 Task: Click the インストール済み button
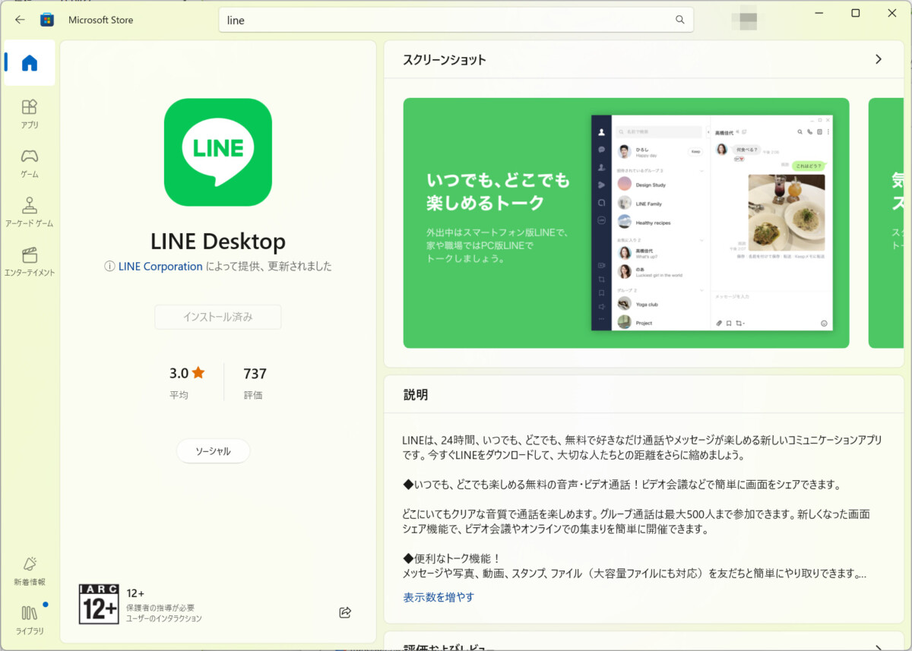(x=217, y=317)
